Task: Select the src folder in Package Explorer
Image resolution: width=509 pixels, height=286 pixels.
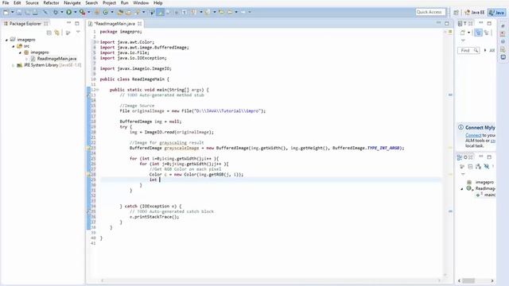Action: 23,46
